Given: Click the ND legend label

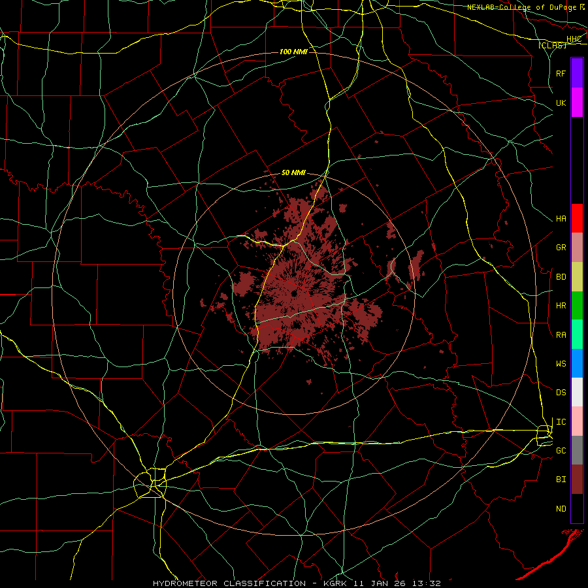Looking at the screenshot, I should point(561,509).
